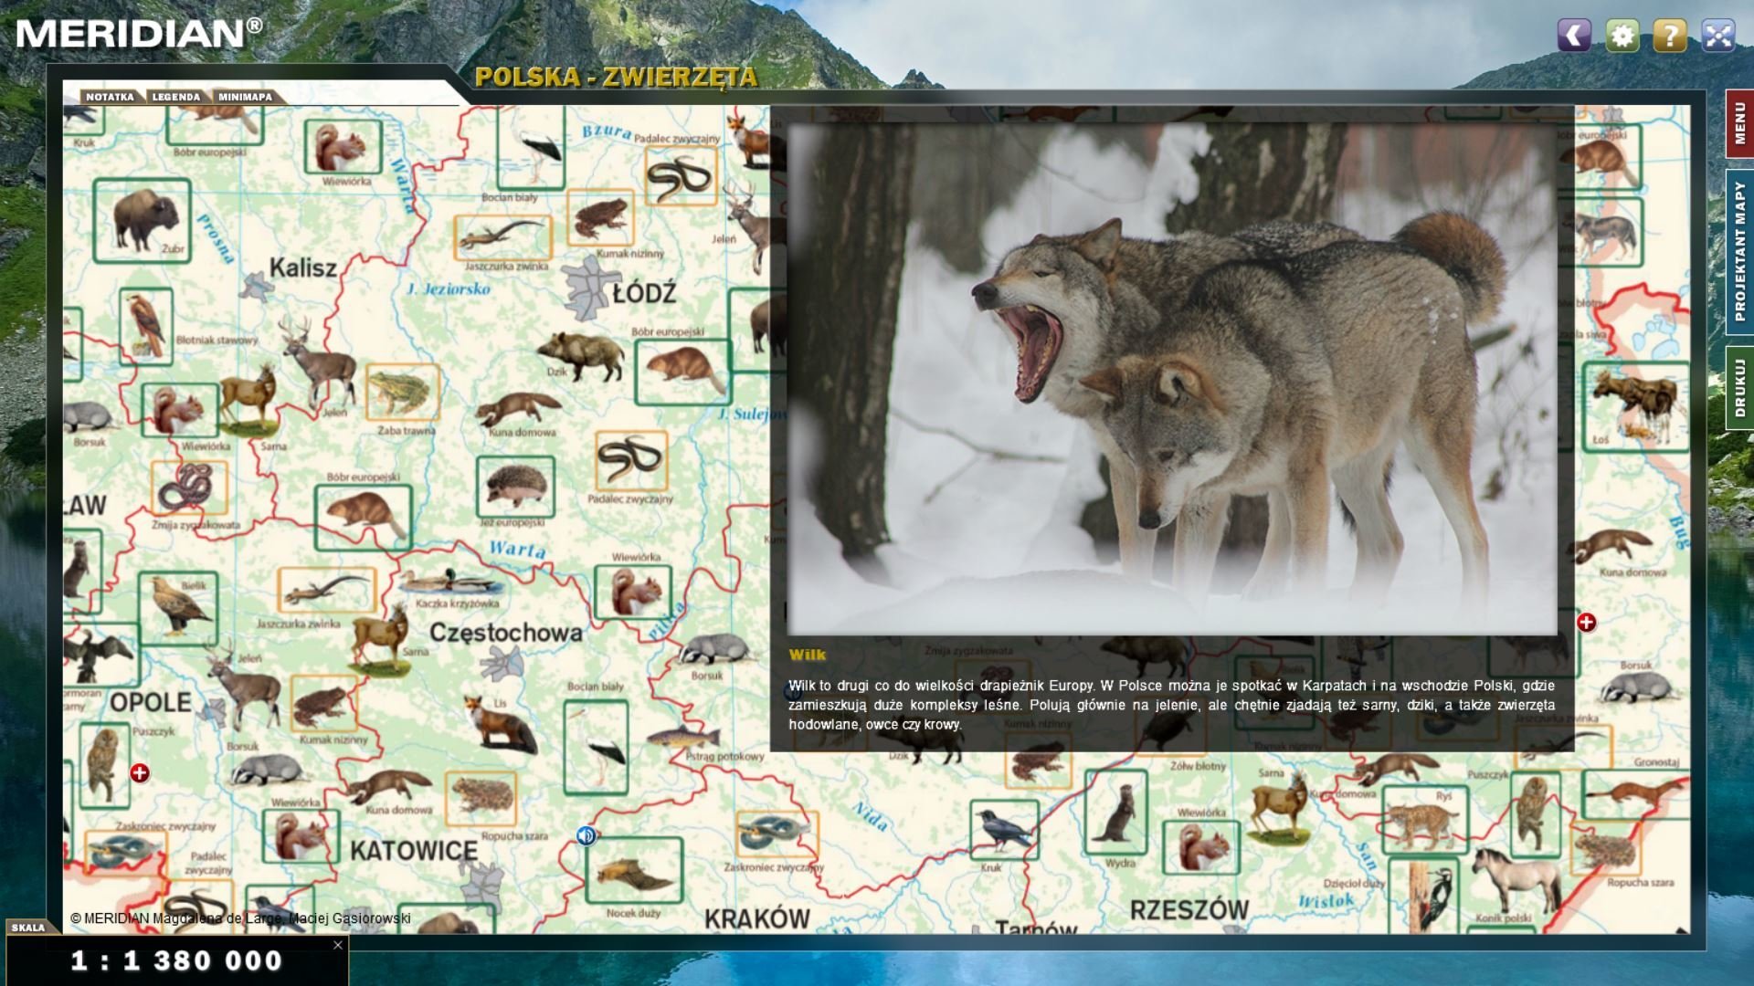Select the Borsuk badger icon east of Częstochowa
This screenshot has height=986, width=1754.
(715, 648)
